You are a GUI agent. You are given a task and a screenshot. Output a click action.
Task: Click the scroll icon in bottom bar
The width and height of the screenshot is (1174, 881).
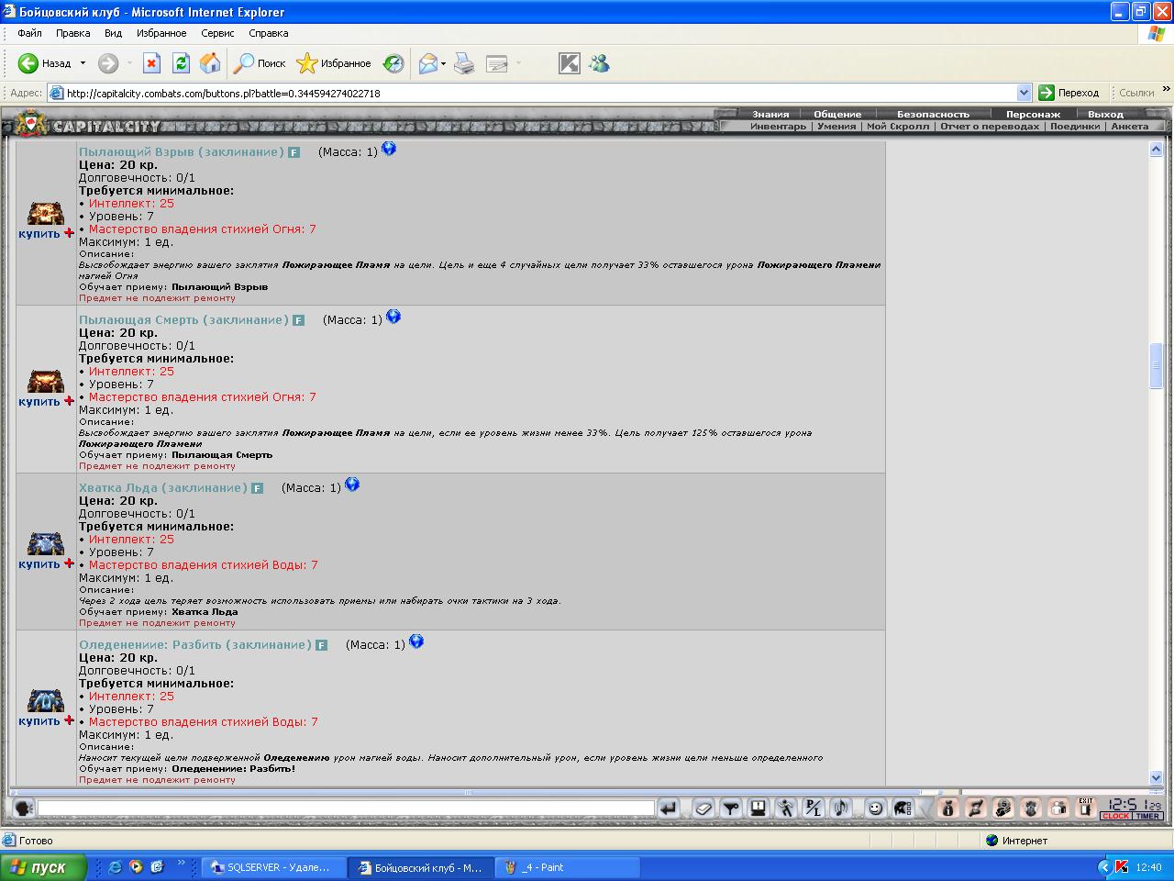976,809
